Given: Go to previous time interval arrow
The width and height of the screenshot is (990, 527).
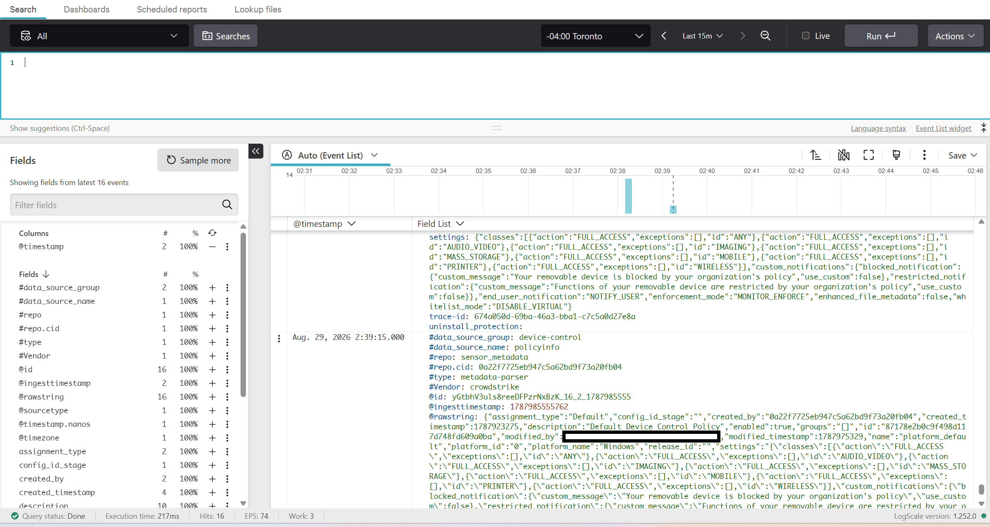Looking at the screenshot, I should coord(664,36).
